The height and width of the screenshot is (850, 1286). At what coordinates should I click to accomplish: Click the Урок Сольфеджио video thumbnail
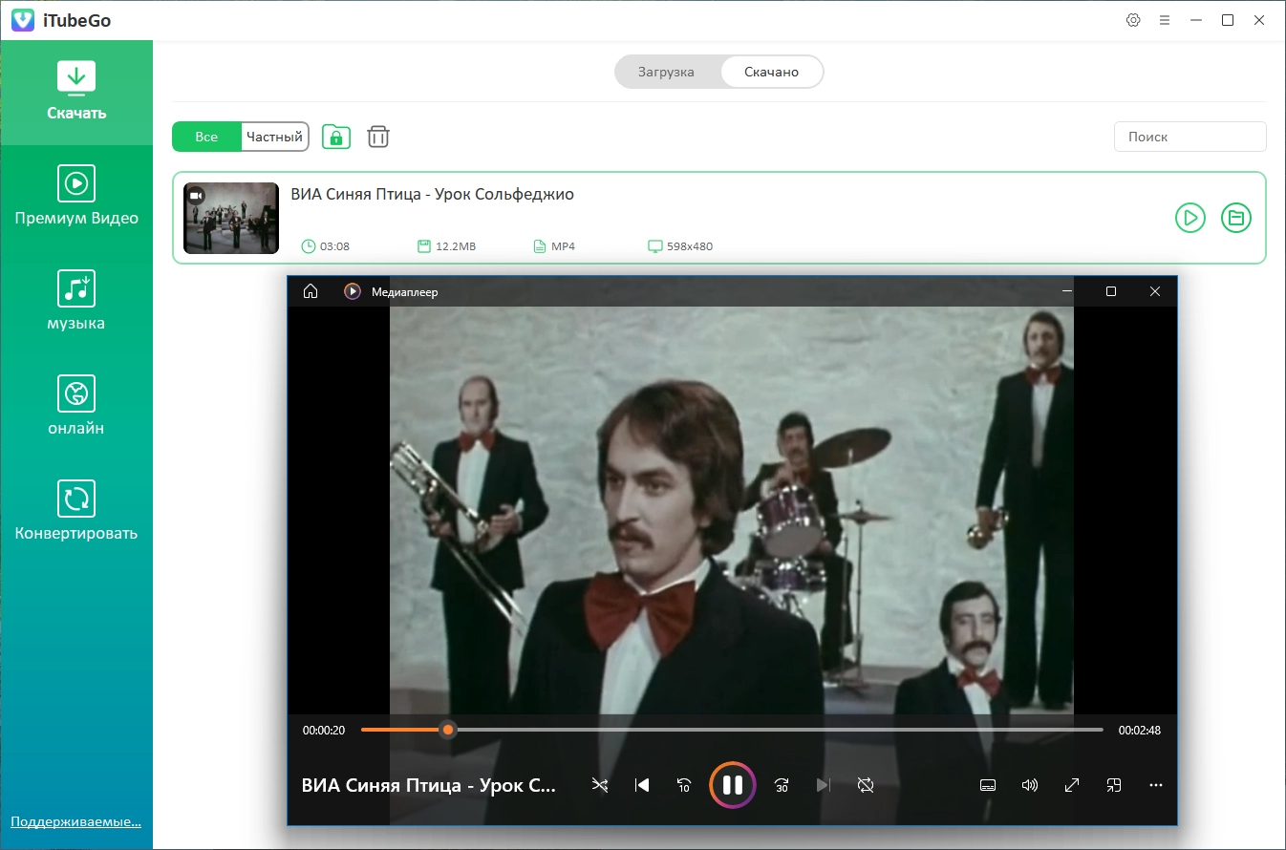point(231,218)
